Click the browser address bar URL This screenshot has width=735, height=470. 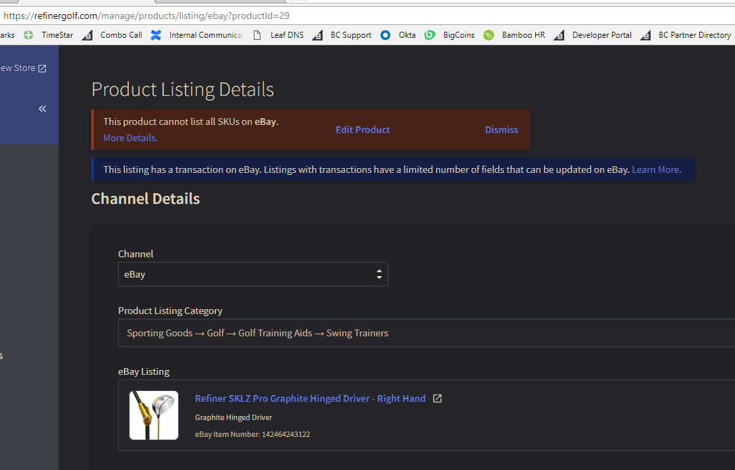click(x=146, y=16)
